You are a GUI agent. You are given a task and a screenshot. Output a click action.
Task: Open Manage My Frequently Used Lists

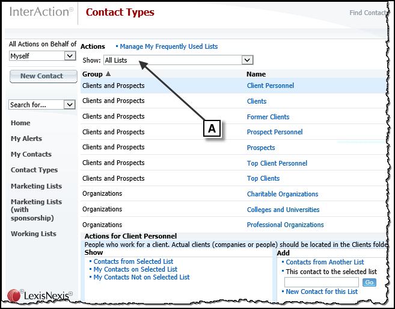coord(168,46)
